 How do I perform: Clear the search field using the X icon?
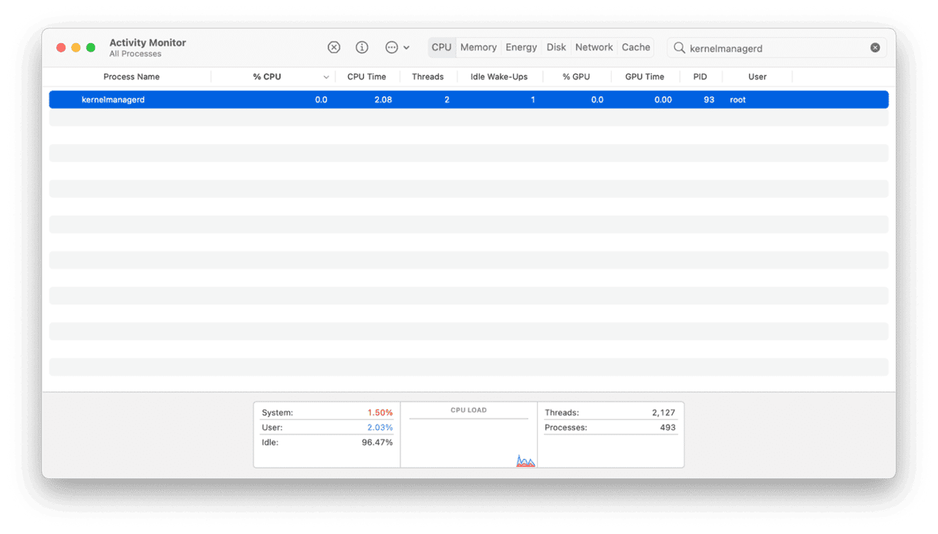point(875,47)
